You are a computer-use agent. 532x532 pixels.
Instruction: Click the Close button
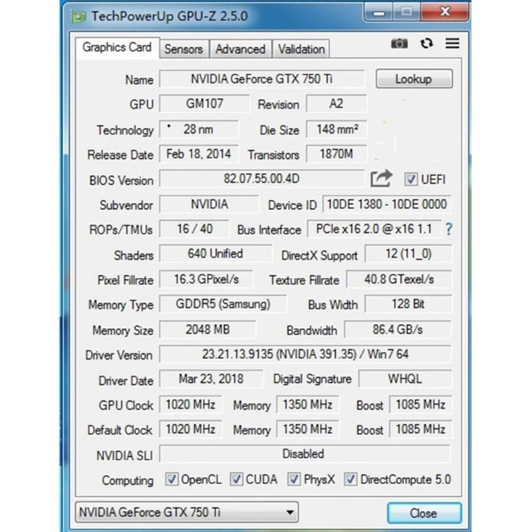(x=424, y=513)
